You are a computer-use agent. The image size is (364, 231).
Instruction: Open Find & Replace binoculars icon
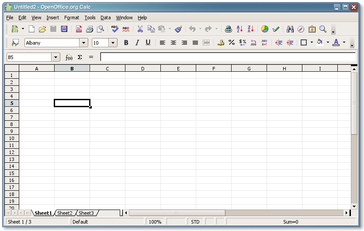tap(290, 29)
